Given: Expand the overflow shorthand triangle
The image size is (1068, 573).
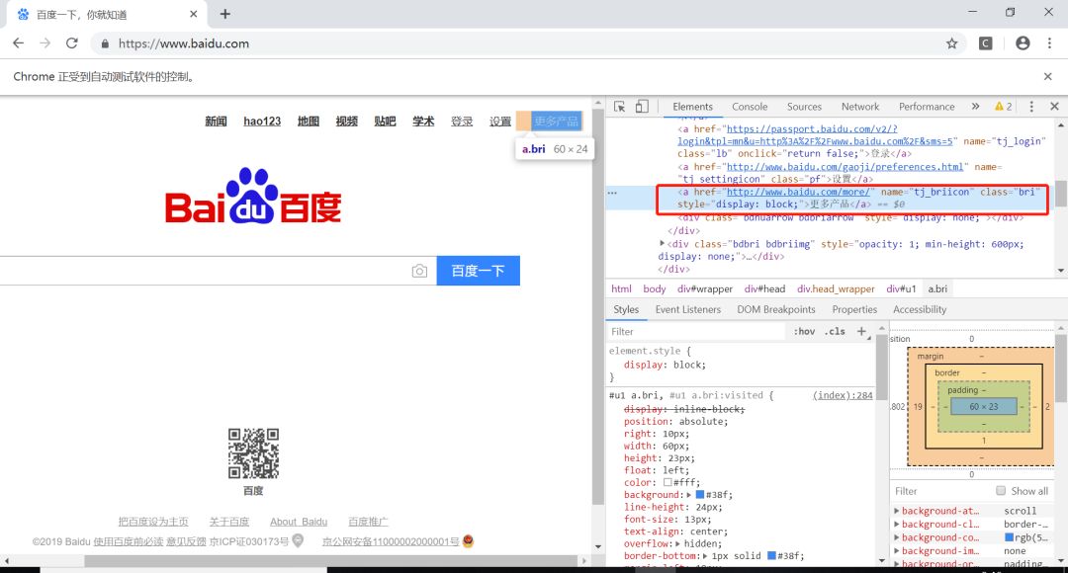Looking at the screenshot, I should (x=677, y=543).
